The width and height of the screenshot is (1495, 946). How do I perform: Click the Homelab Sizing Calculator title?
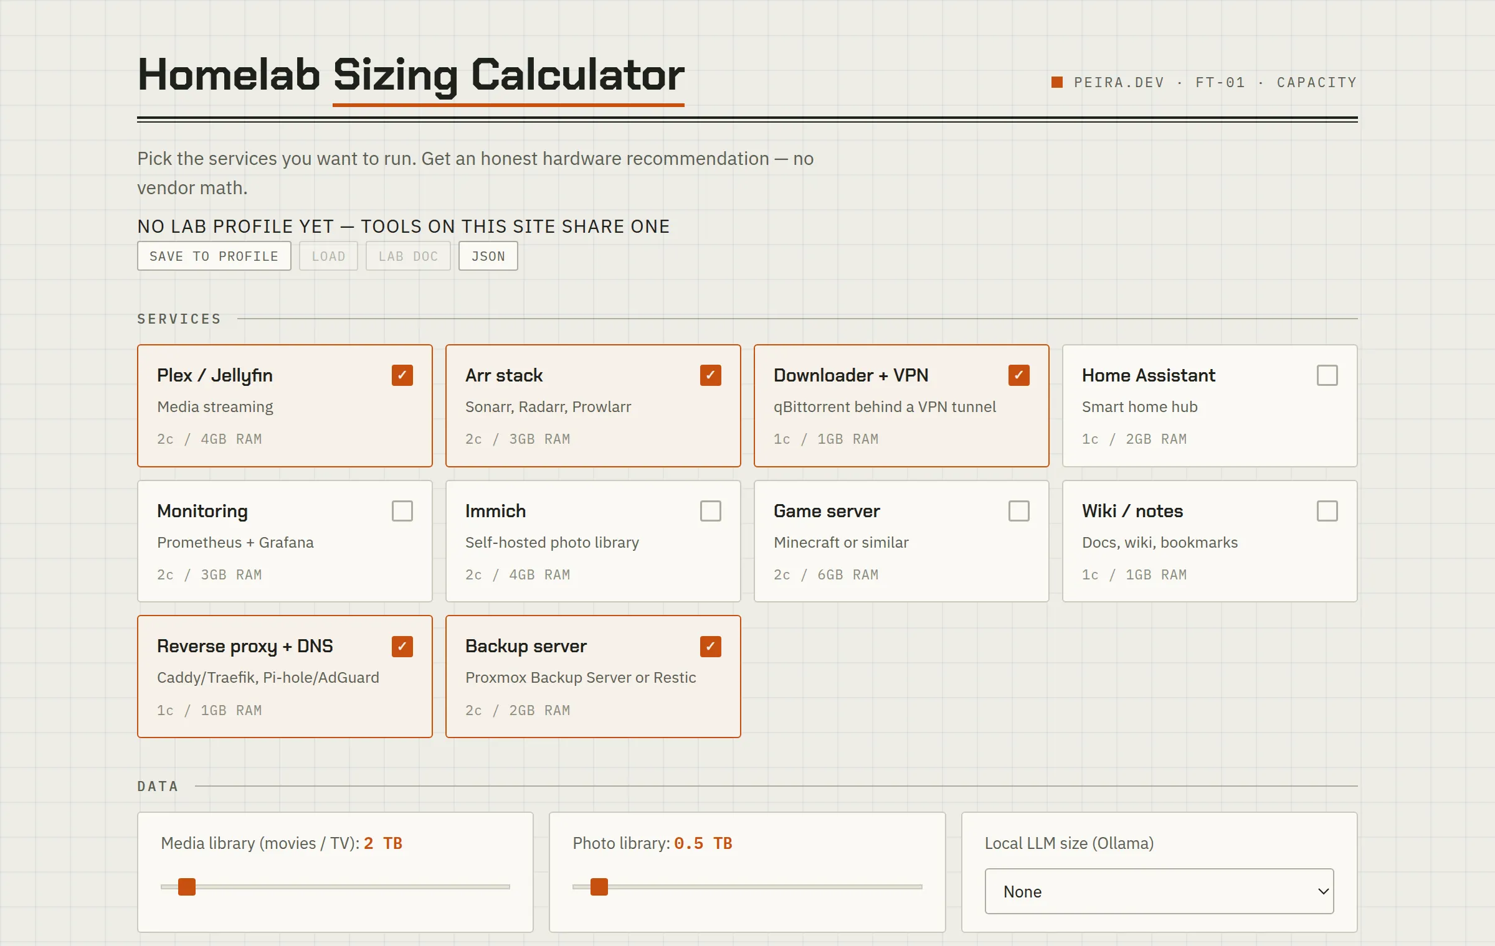click(411, 75)
